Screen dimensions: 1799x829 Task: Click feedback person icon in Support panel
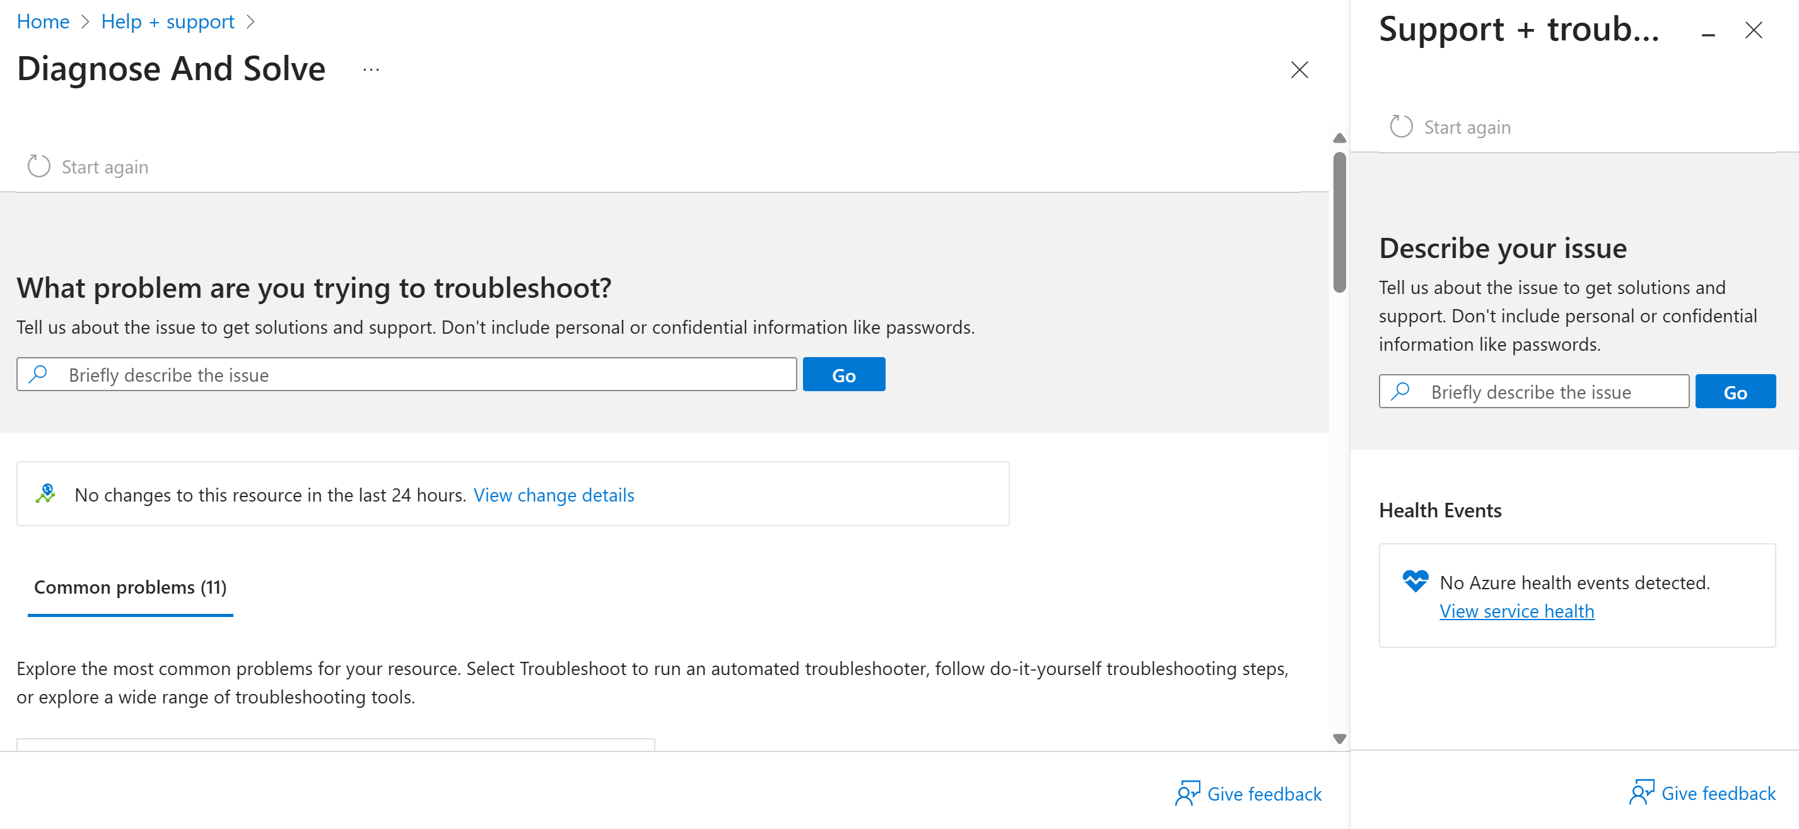tap(1641, 792)
